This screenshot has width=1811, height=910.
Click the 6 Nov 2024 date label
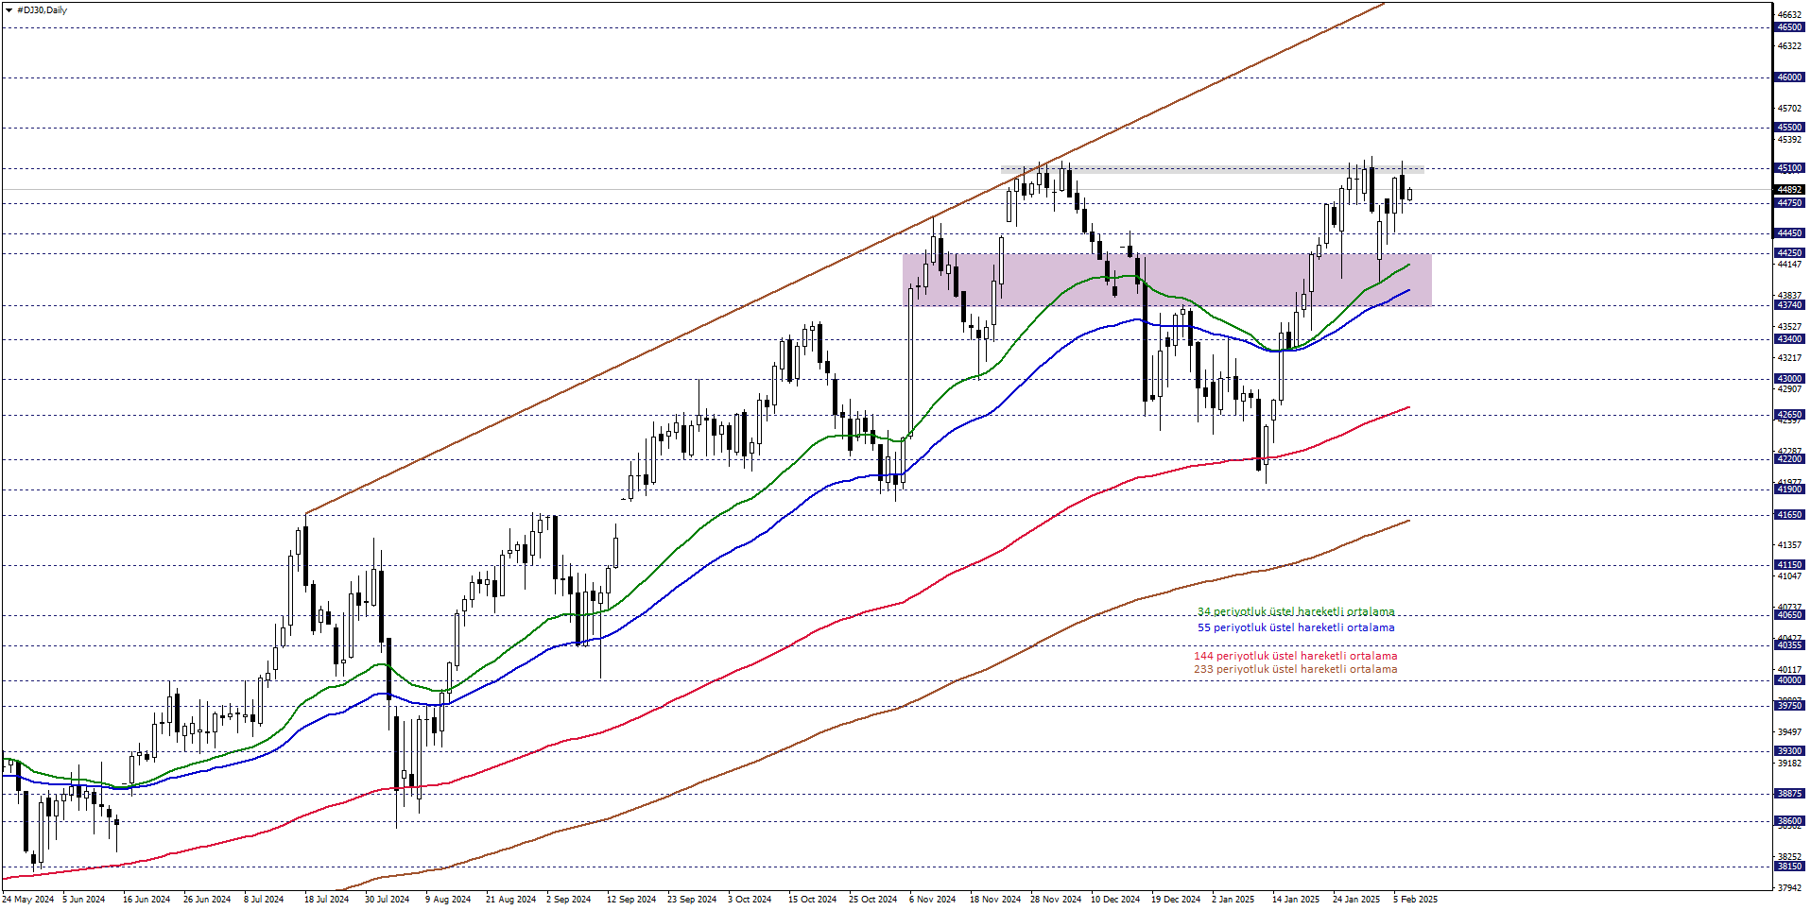[932, 900]
